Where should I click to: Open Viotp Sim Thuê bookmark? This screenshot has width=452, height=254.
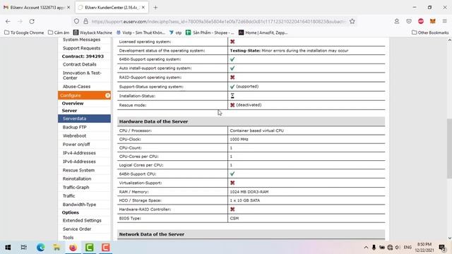click(x=141, y=32)
